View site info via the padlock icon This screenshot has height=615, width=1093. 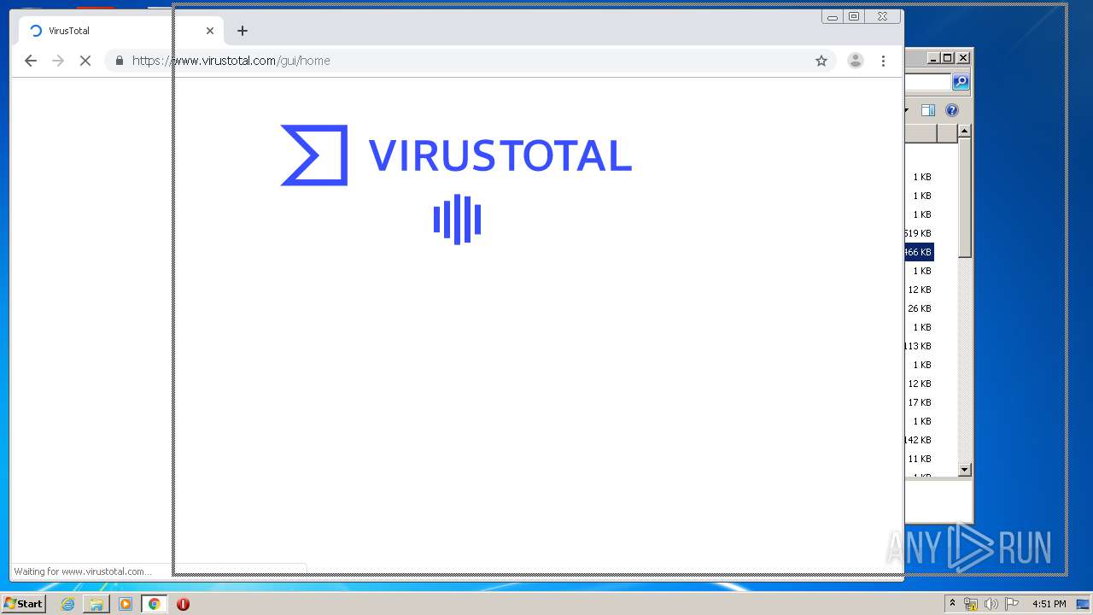point(119,61)
